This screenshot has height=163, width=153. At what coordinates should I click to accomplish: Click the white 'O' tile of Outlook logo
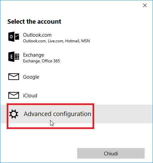click(11, 37)
